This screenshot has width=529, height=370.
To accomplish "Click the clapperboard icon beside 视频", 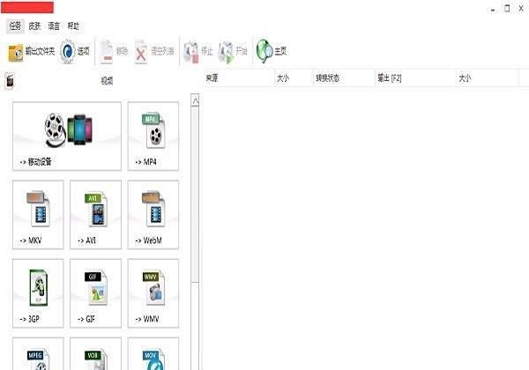I will 10,80.
